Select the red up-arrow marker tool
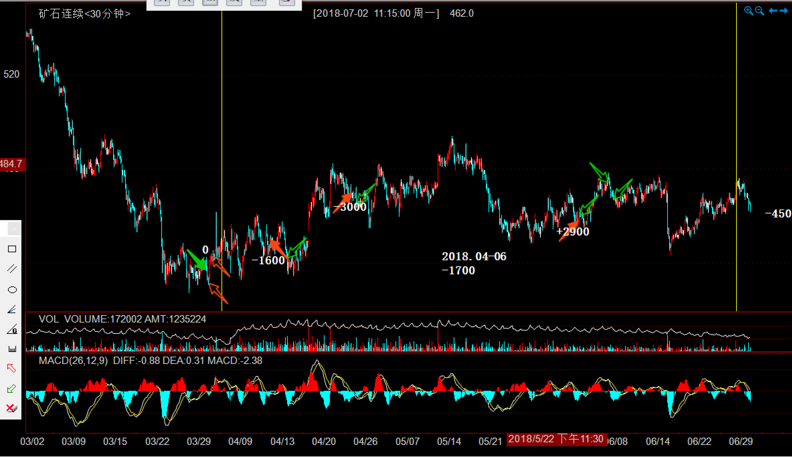 pos(12,368)
